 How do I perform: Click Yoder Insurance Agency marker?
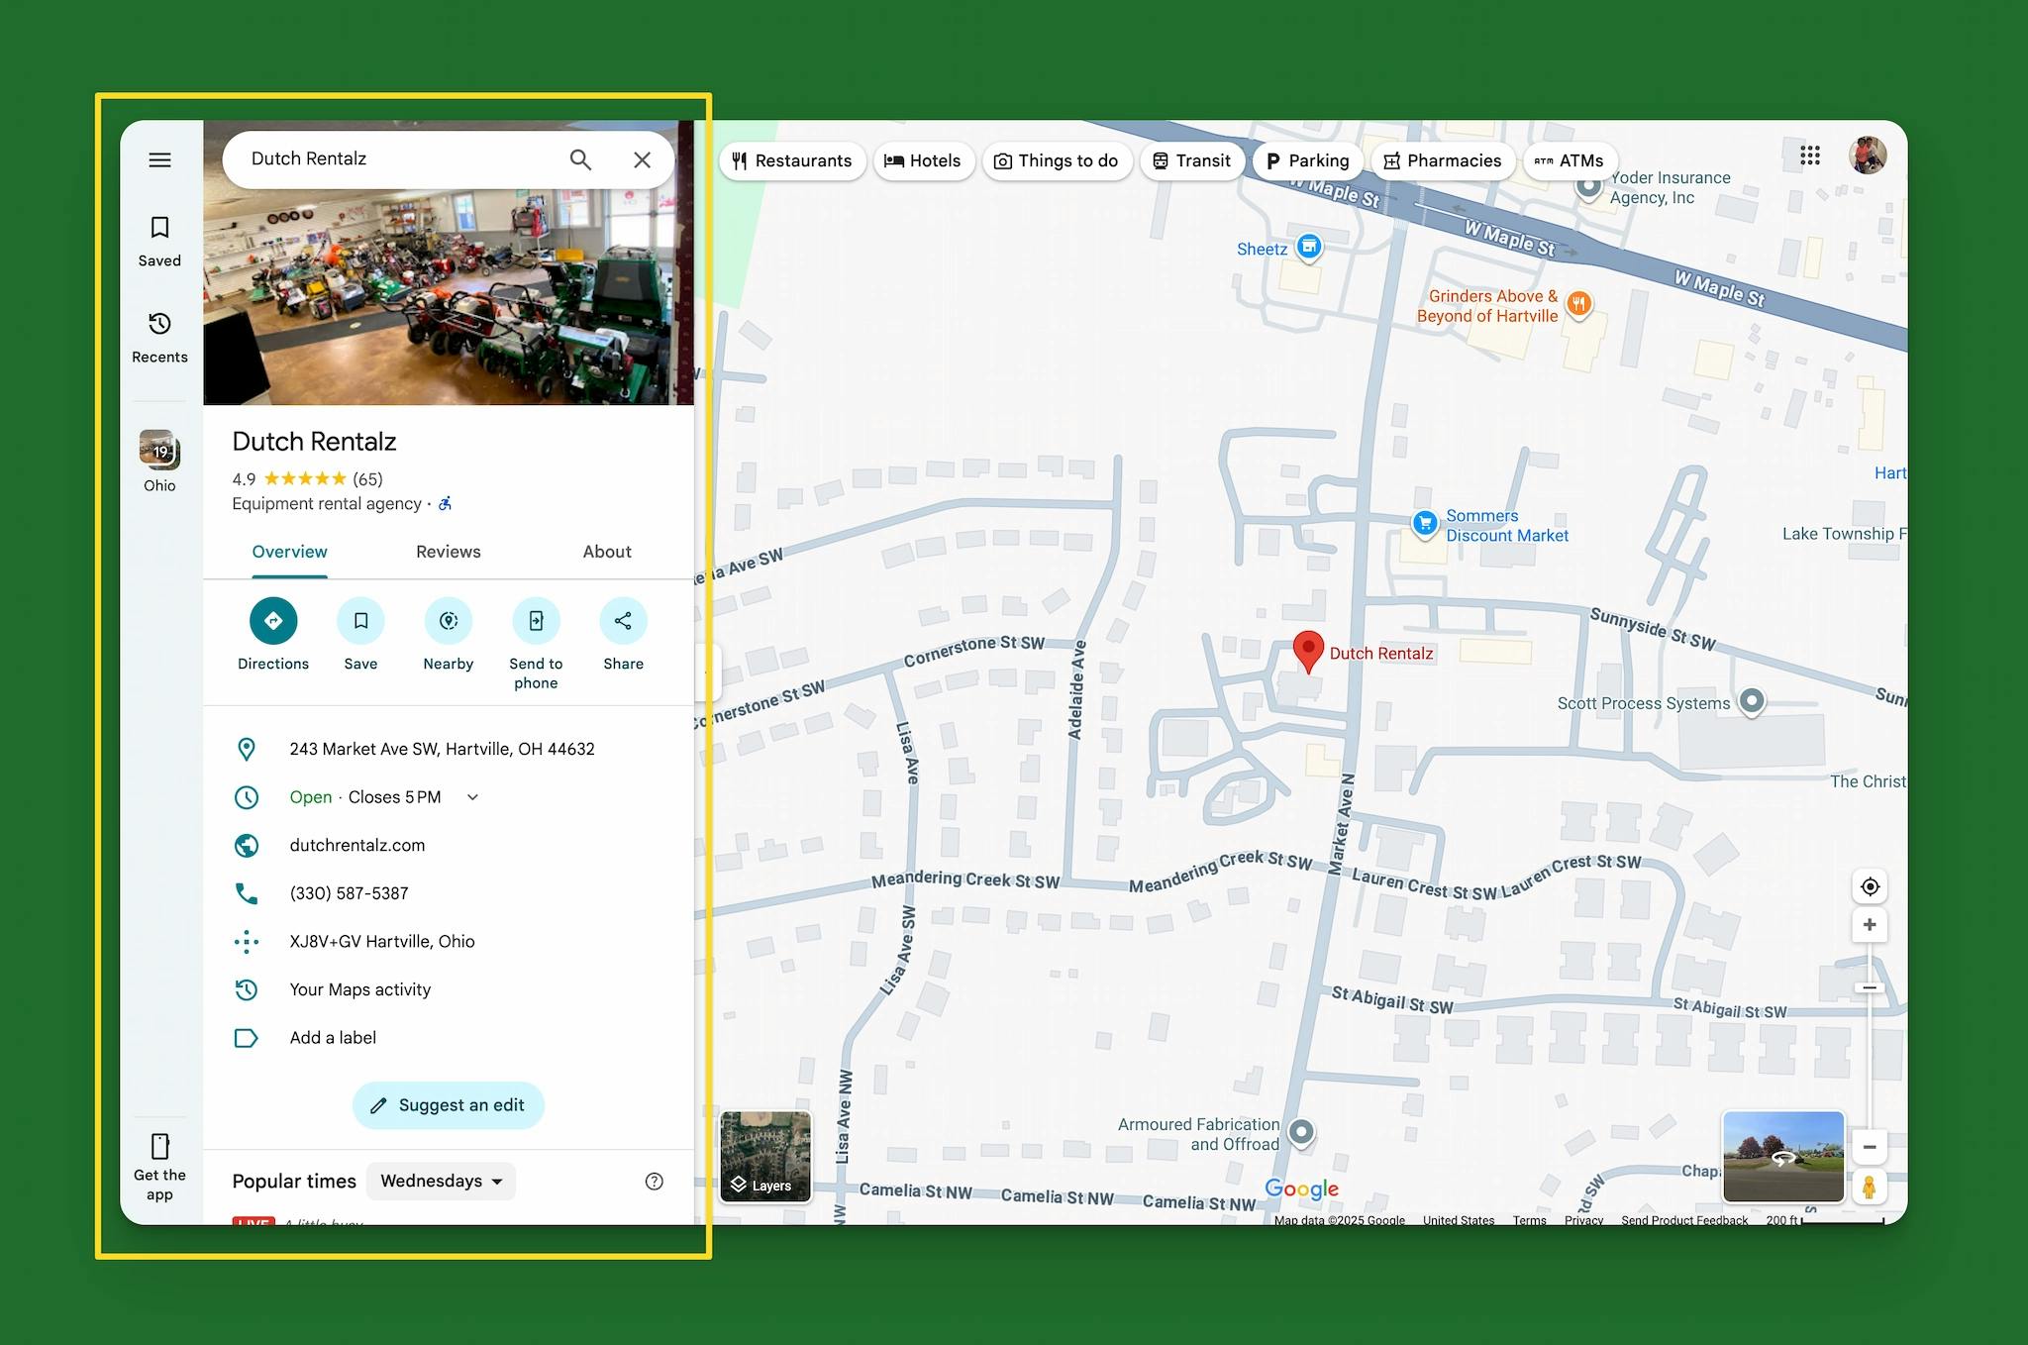pos(1589,186)
